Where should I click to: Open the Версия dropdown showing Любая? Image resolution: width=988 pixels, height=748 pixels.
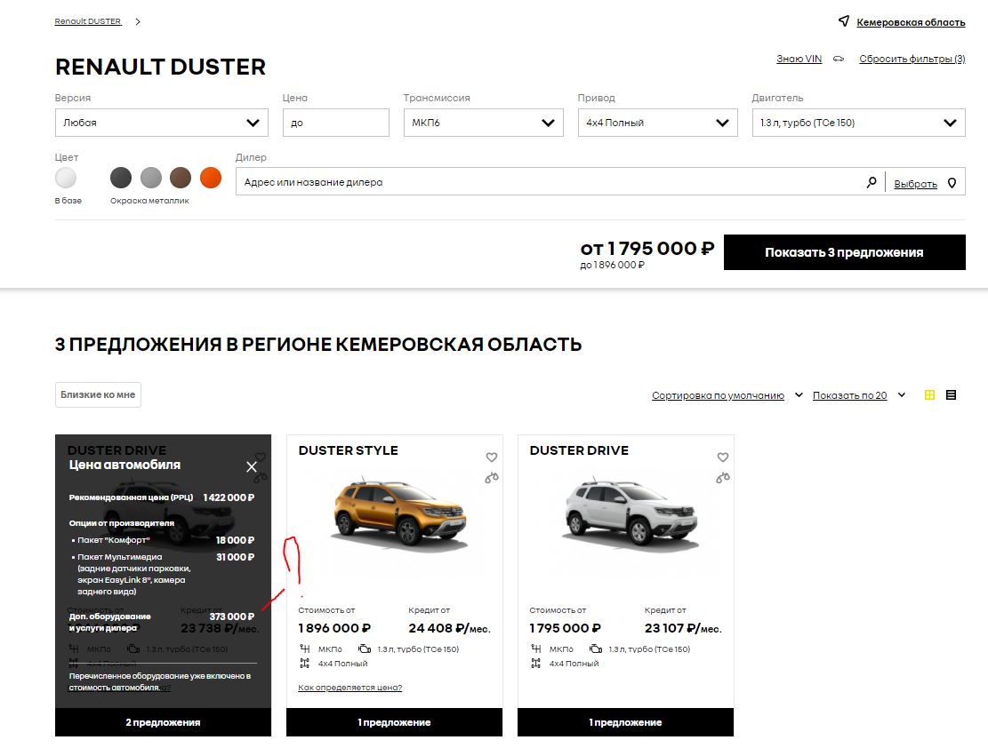coord(161,123)
